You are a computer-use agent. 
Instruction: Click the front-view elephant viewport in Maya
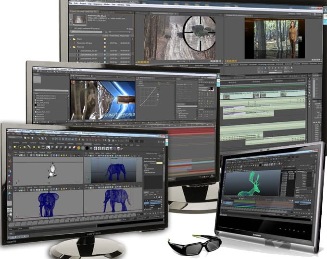click(x=48, y=204)
